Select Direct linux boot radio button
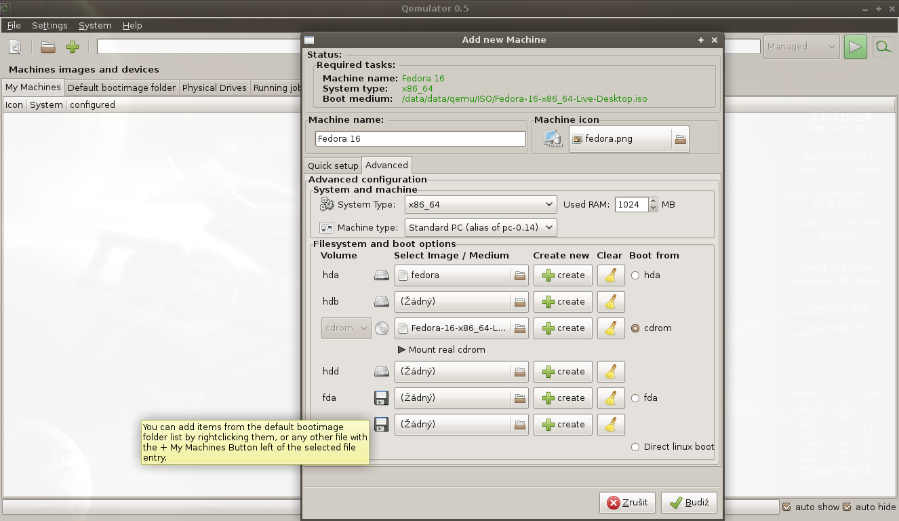The image size is (899, 521). 635,447
